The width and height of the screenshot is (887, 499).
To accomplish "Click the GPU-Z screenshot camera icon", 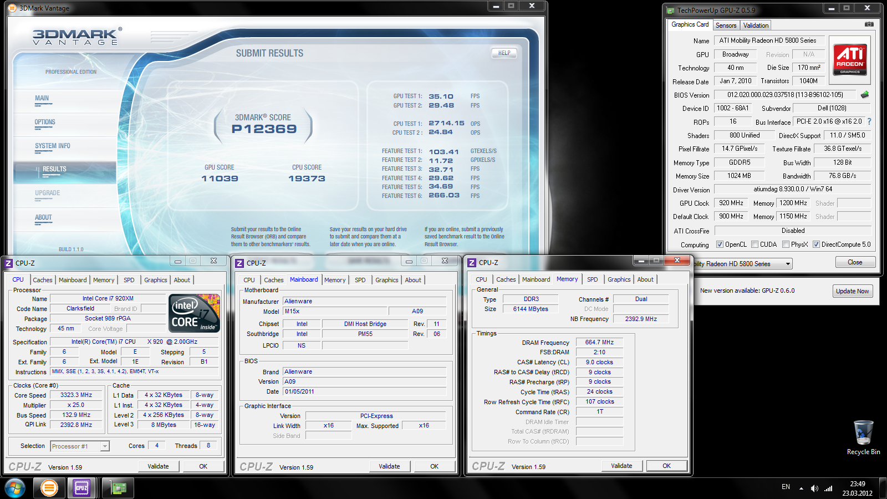I will [869, 24].
